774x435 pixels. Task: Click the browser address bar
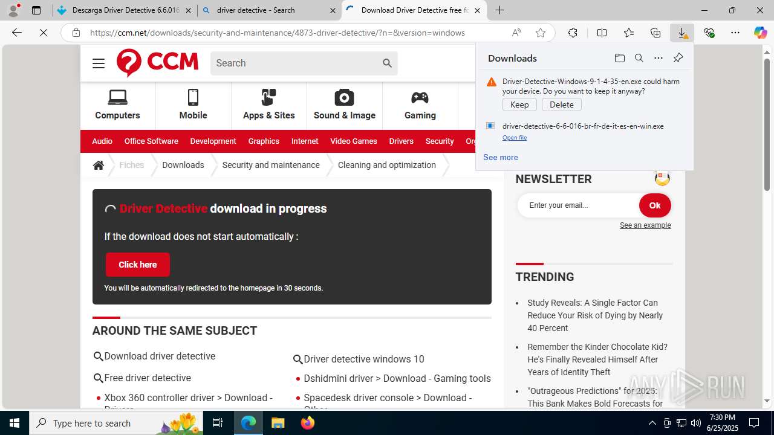point(277,33)
